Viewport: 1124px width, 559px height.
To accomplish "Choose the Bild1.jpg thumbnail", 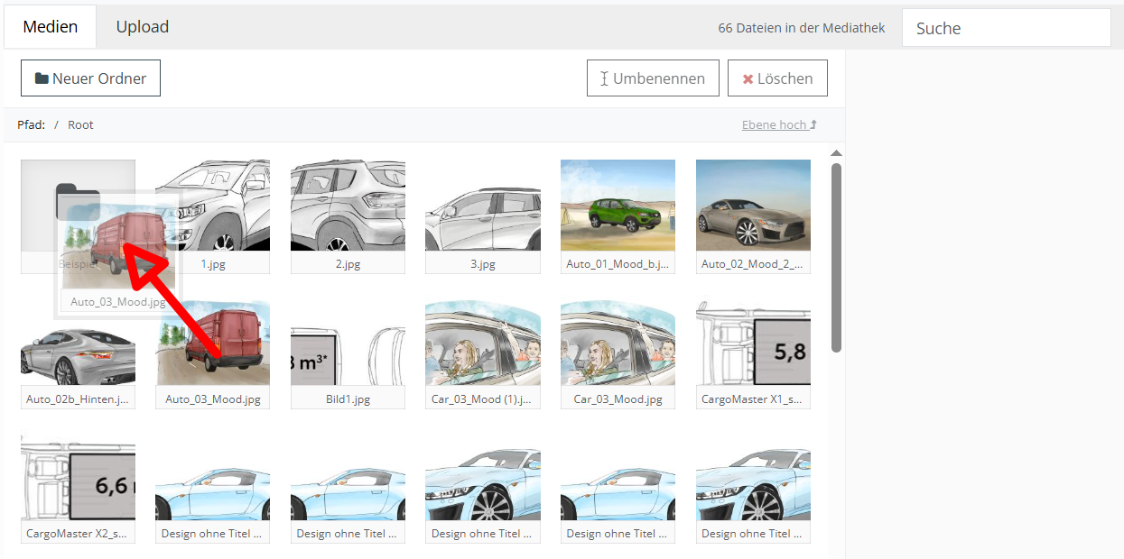I will 348,347.
